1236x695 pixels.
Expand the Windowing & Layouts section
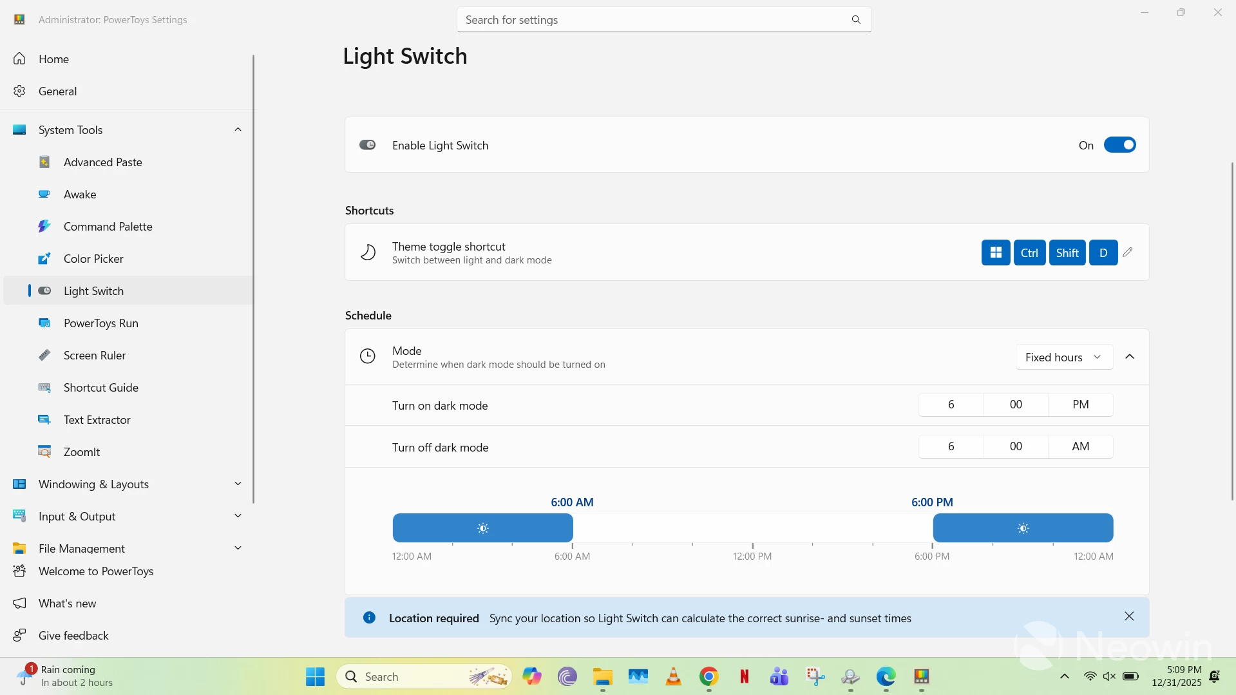pyautogui.click(x=238, y=484)
